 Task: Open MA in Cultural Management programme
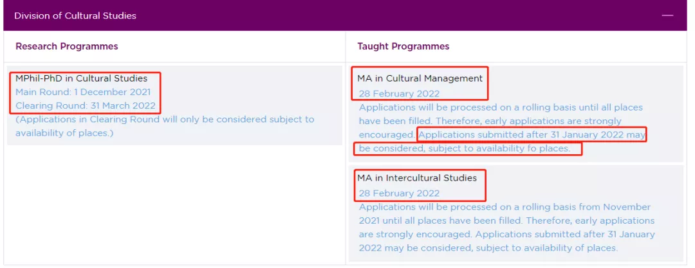(x=420, y=78)
